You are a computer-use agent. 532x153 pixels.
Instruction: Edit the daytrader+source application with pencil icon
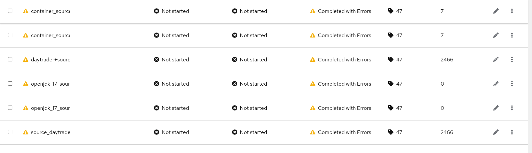pos(496,59)
